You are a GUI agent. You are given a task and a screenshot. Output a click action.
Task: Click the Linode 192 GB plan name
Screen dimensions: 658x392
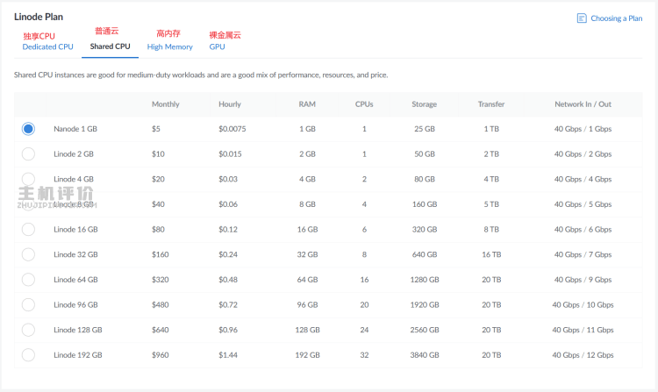pos(77,355)
